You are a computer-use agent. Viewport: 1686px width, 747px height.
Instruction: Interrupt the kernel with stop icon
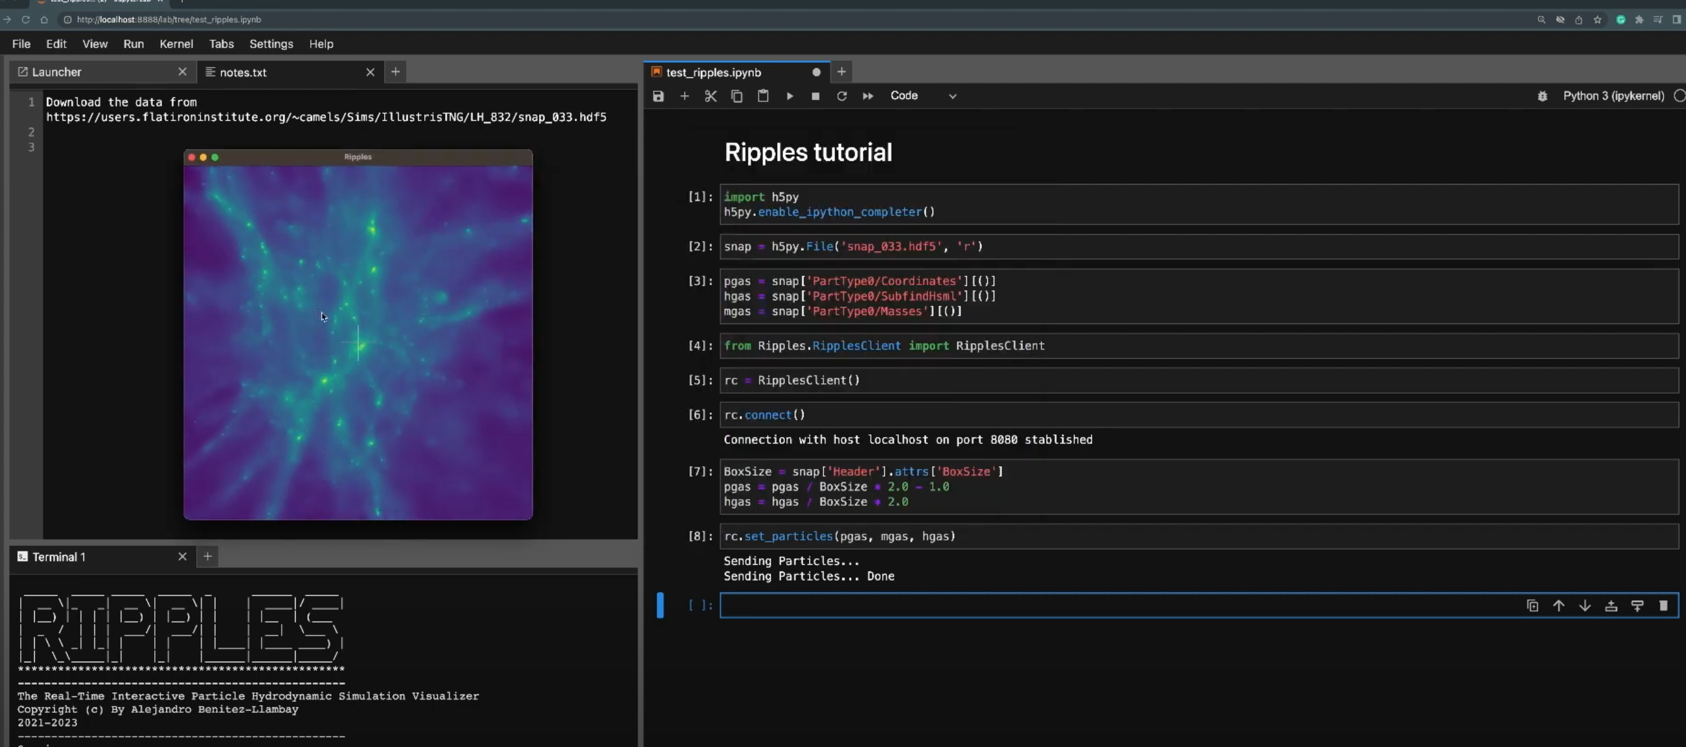815,96
